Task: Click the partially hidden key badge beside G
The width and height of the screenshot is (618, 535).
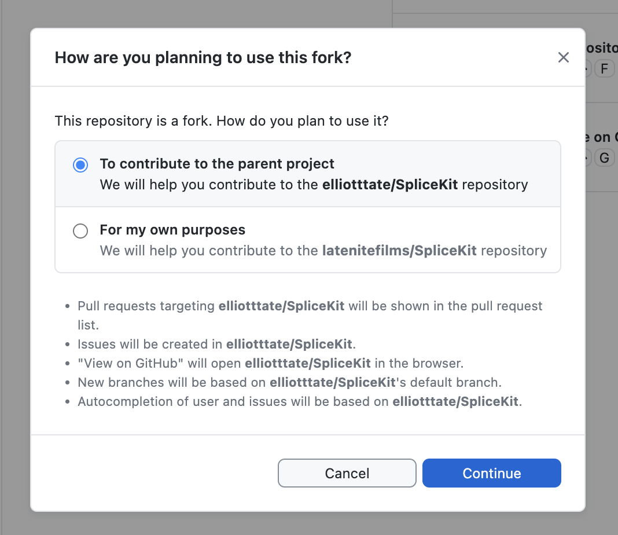Action: pos(587,157)
